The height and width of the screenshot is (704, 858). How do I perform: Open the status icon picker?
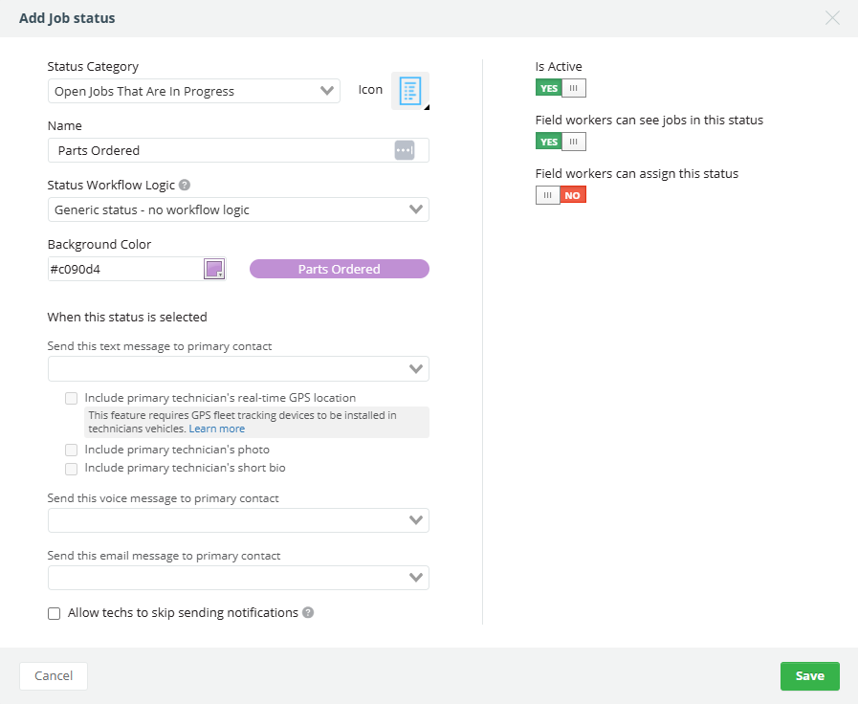409,91
